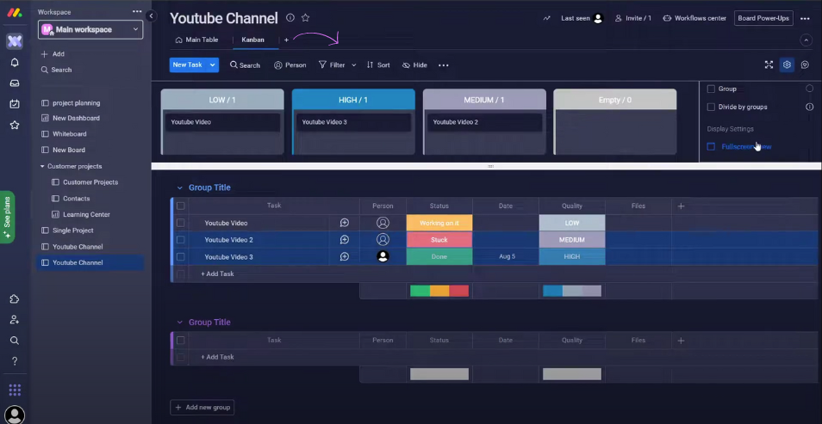Image resolution: width=822 pixels, height=424 pixels.
Task: Click the LOW Kanban column header
Action: 222,100
